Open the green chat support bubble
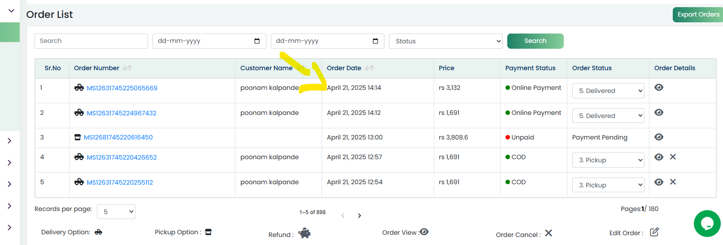 707,224
